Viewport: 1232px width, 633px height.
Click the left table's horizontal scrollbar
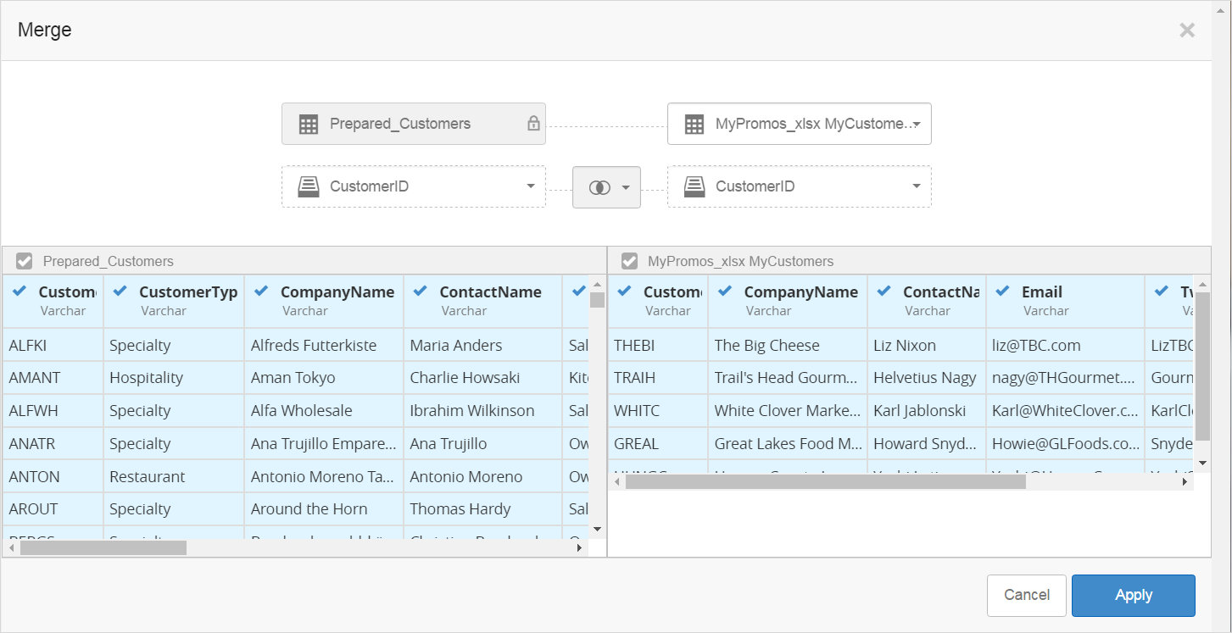click(102, 548)
